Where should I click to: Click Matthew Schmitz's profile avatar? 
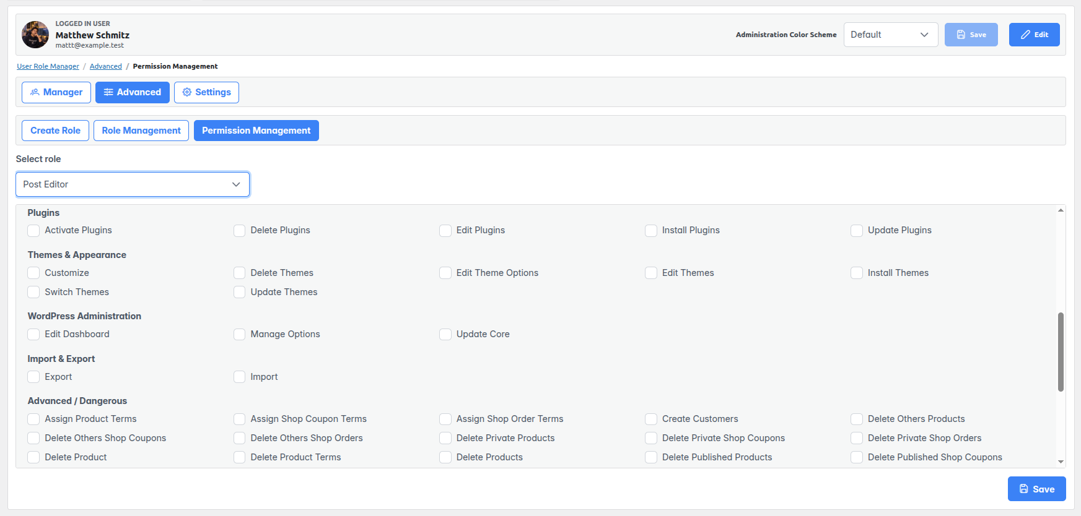coord(35,35)
